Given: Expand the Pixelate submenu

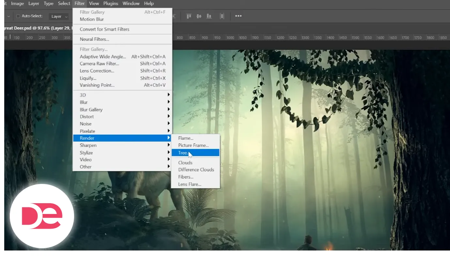Looking at the screenshot, I should click(122, 131).
